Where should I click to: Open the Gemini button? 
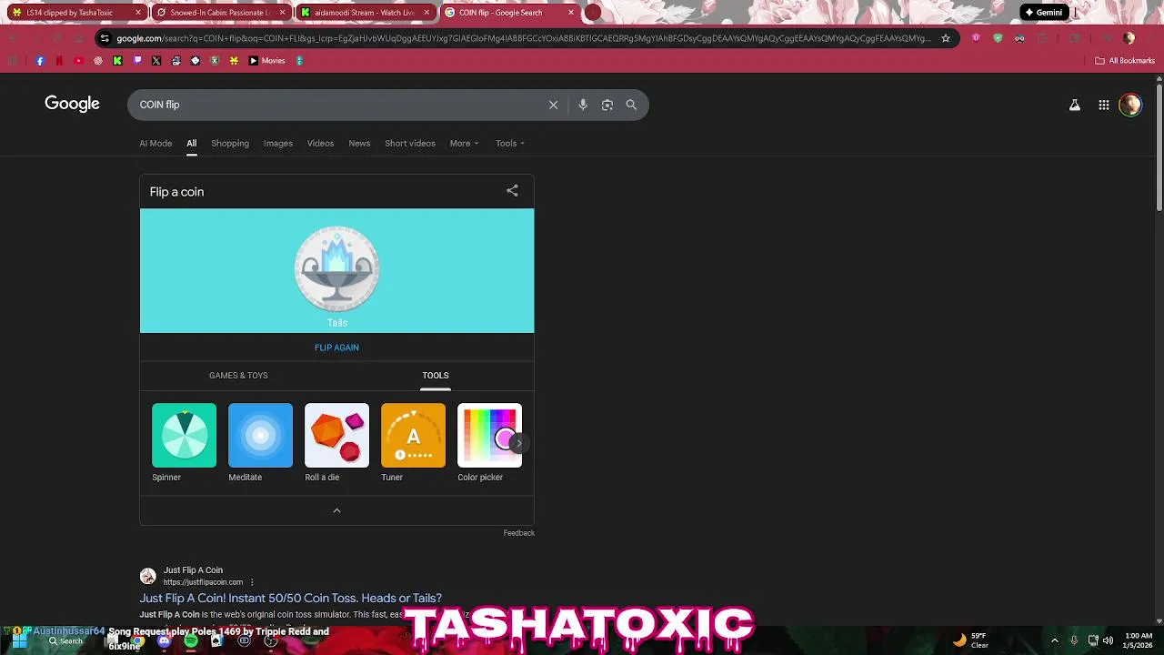tap(1044, 13)
